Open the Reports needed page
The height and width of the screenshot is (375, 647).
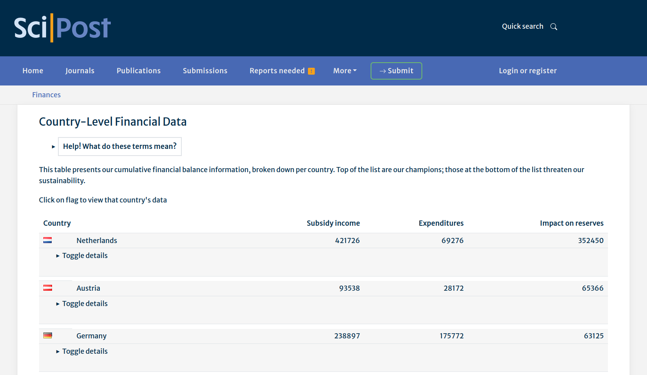[277, 71]
